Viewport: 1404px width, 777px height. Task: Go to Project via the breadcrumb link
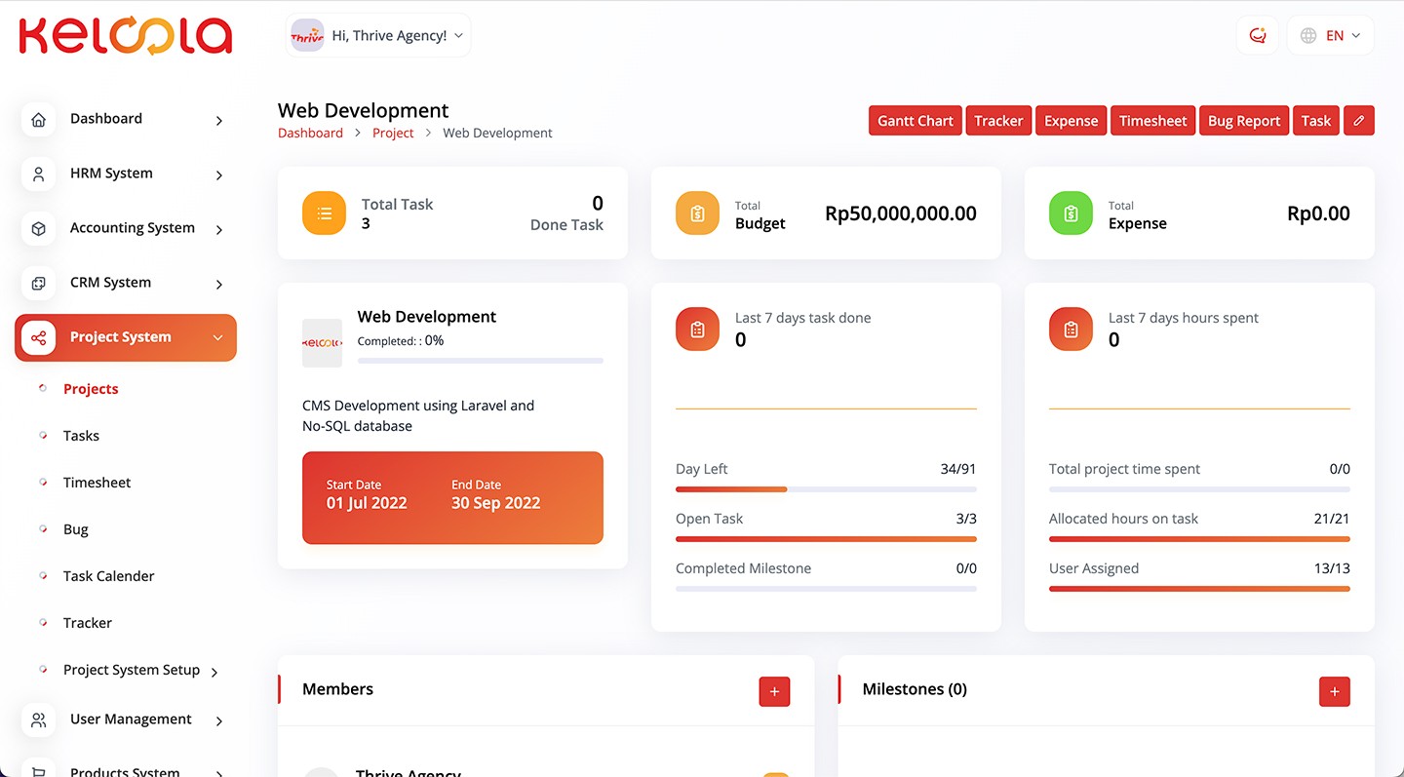pos(393,134)
